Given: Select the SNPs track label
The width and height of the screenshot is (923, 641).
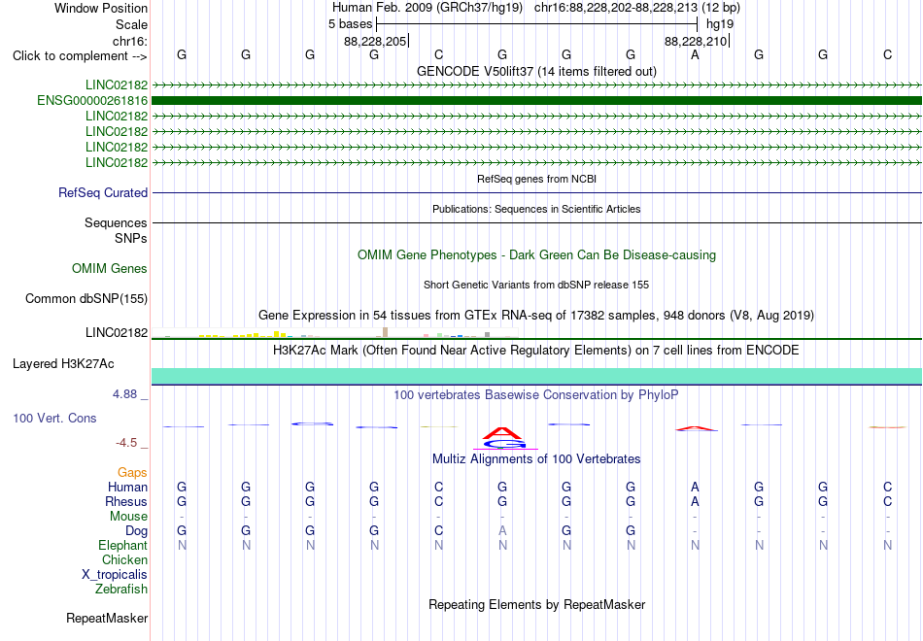Looking at the screenshot, I should tap(131, 238).
